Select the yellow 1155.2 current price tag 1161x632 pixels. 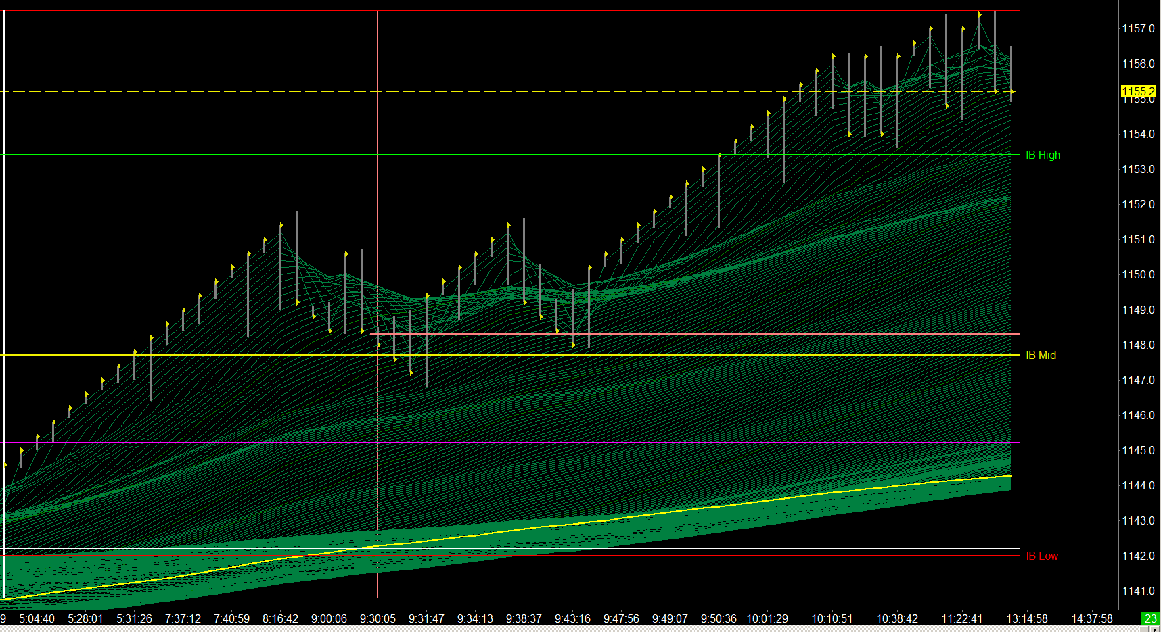tap(1138, 91)
